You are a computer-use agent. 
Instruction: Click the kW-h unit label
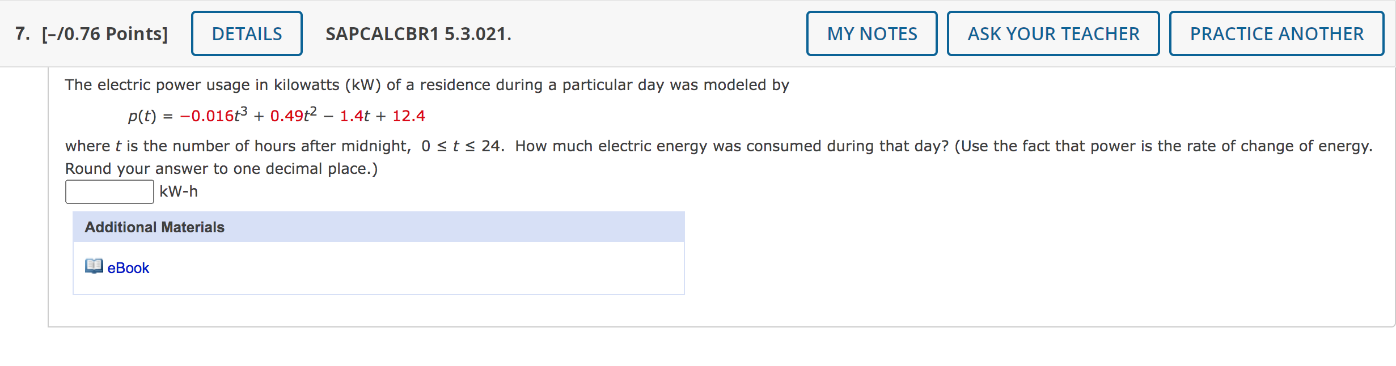177,191
